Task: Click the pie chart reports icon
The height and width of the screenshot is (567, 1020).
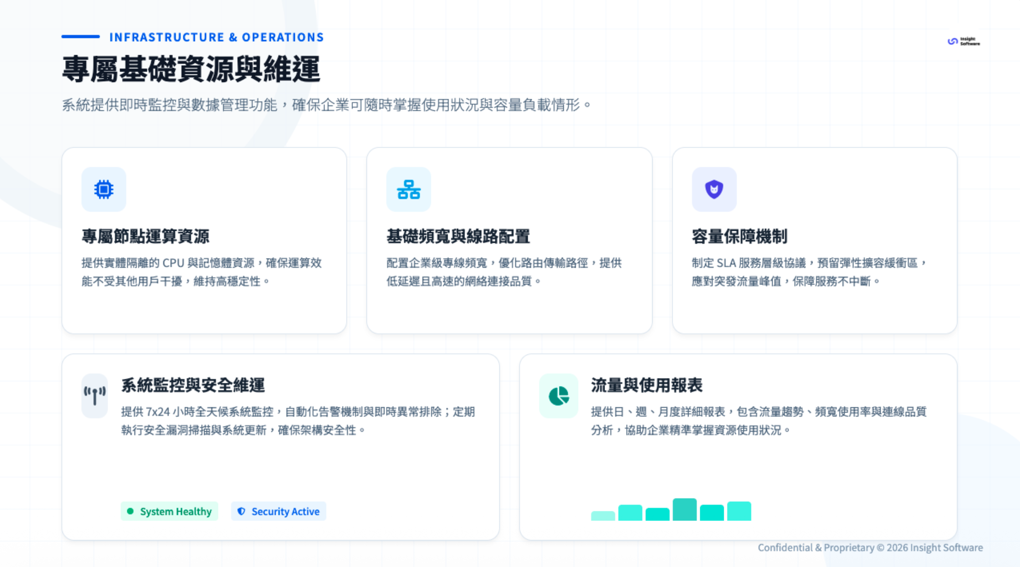Action: click(559, 396)
